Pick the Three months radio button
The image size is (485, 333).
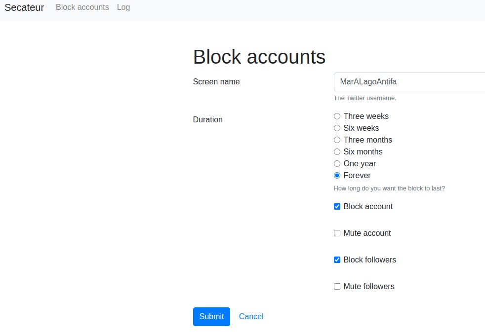pyautogui.click(x=337, y=140)
